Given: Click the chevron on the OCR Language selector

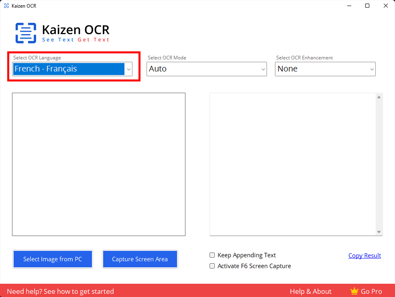Looking at the screenshot, I should [128, 69].
